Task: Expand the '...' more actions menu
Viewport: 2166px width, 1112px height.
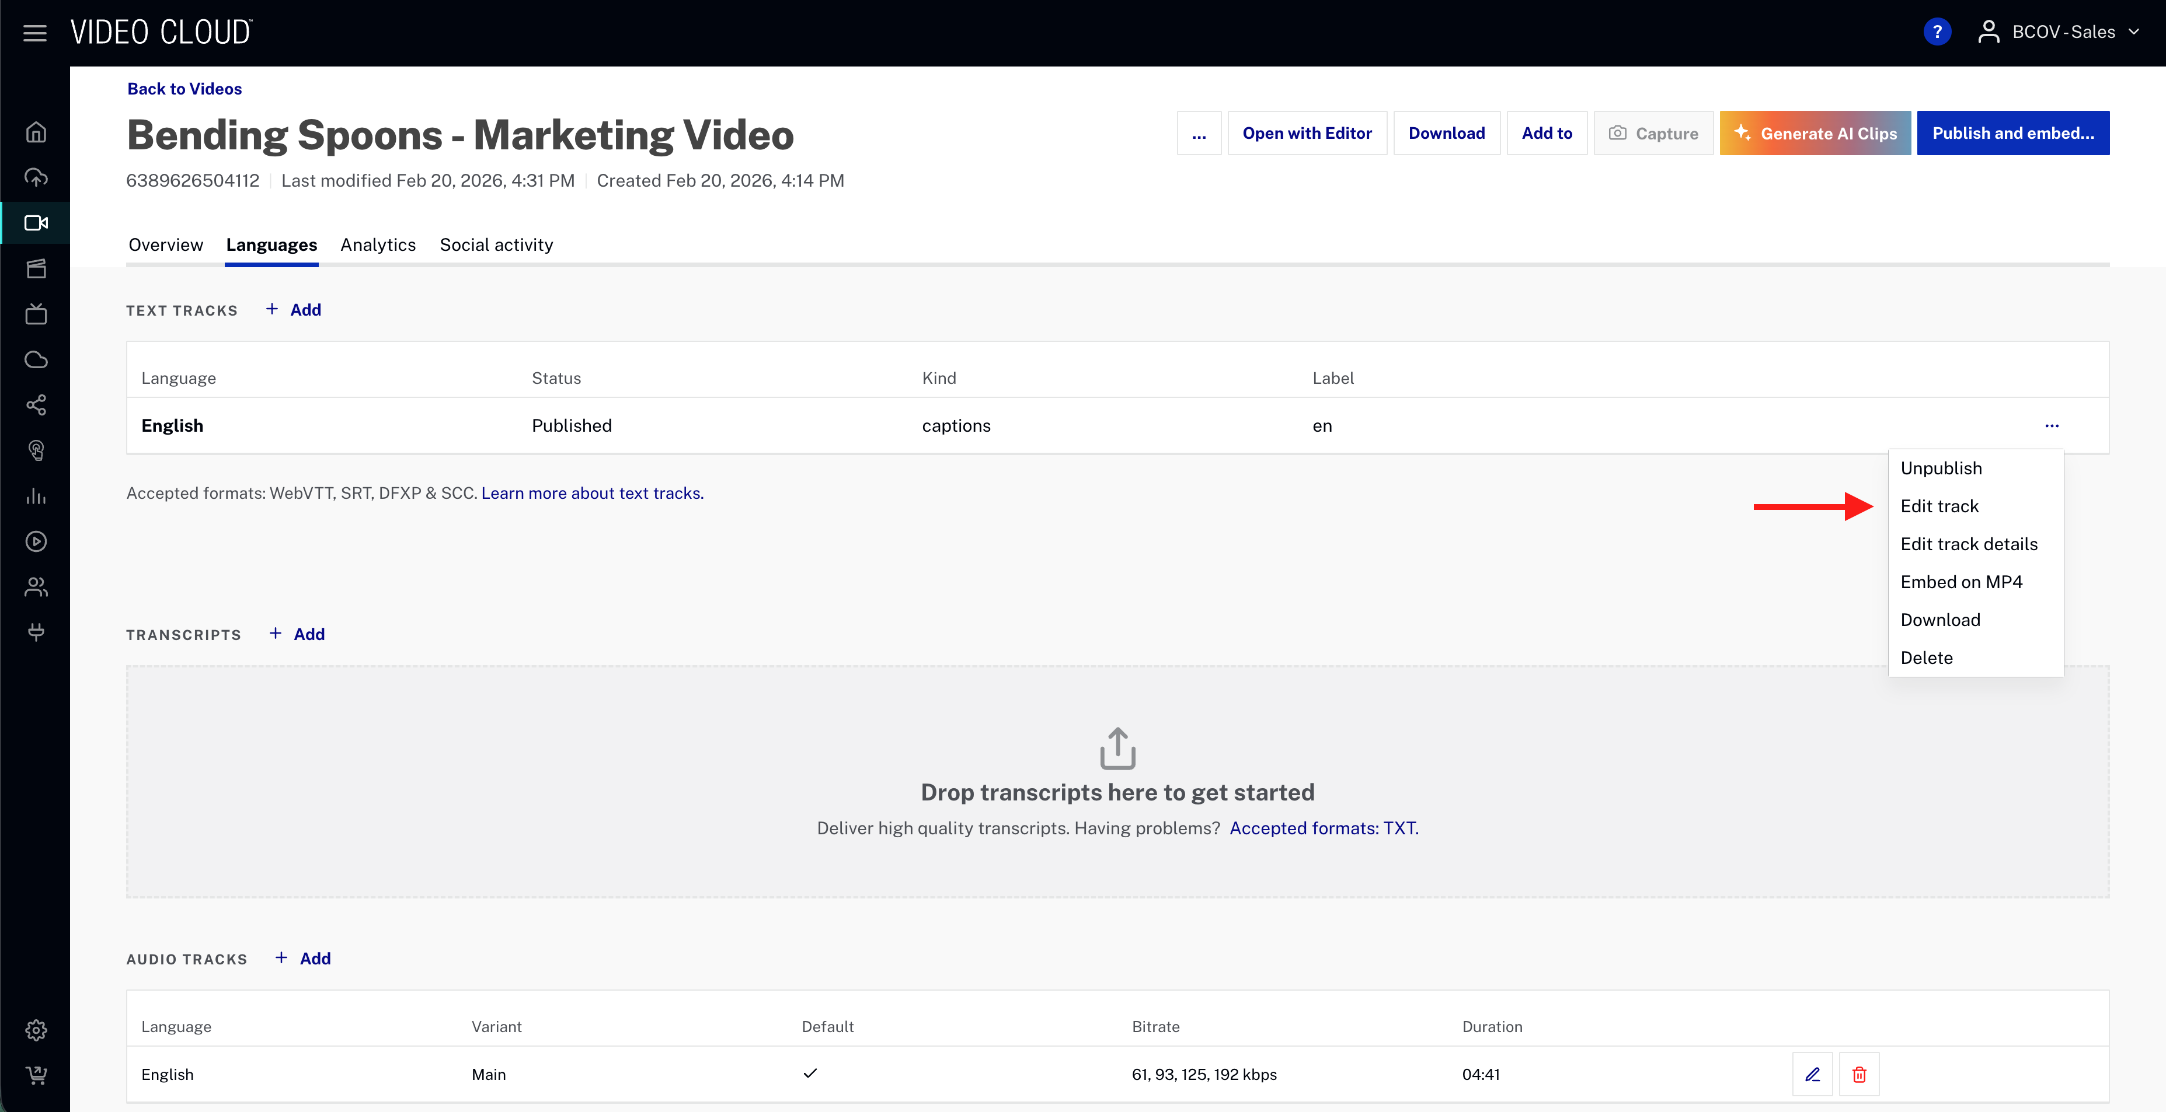Action: [x=1199, y=133]
